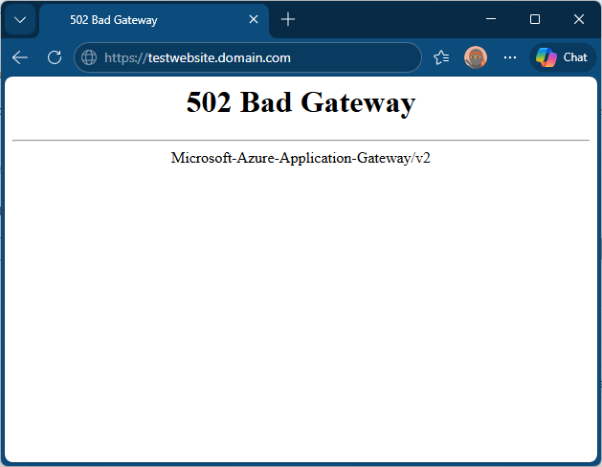Maximize the browser window
Screen dimensions: 602x467
(535, 19)
